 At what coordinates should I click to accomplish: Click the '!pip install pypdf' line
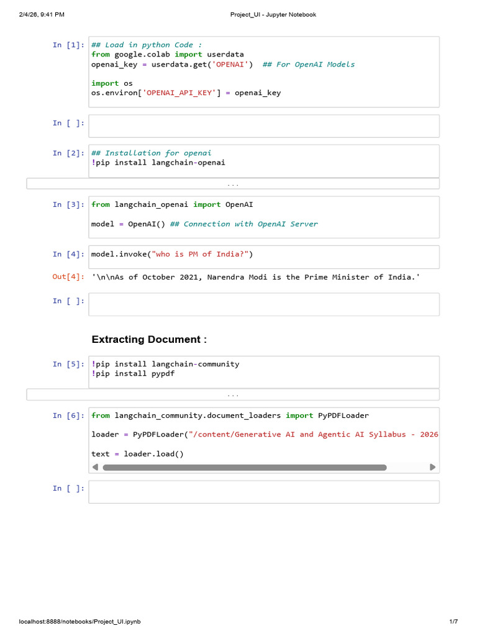click(133, 373)
